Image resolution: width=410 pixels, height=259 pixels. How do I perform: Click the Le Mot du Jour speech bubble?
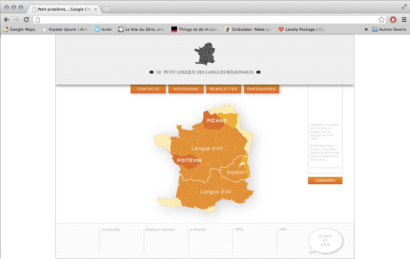(x=325, y=241)
